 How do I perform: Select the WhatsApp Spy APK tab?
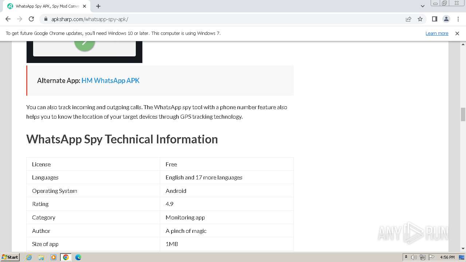47,6
